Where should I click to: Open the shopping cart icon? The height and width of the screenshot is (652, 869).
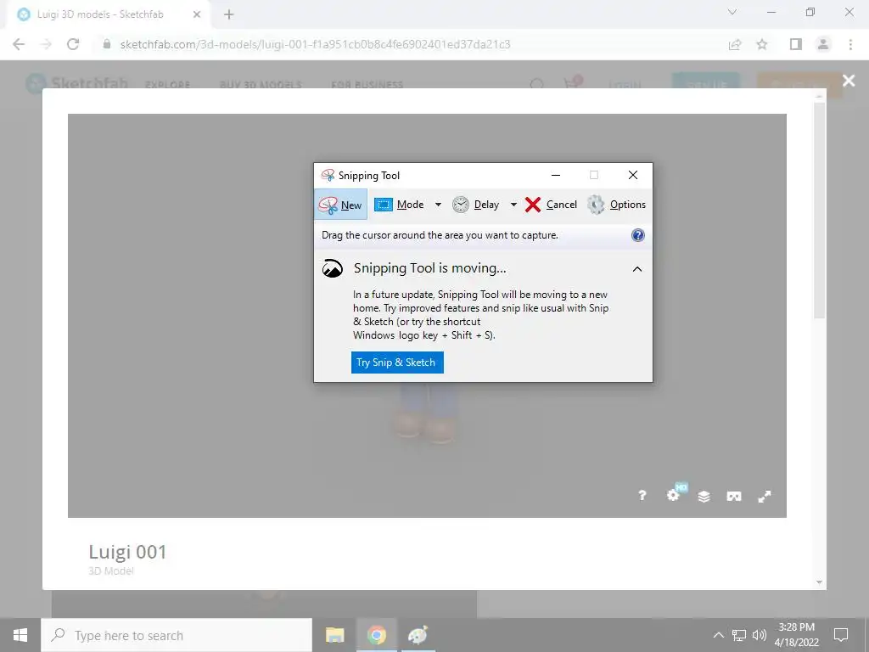pos(572,83)
